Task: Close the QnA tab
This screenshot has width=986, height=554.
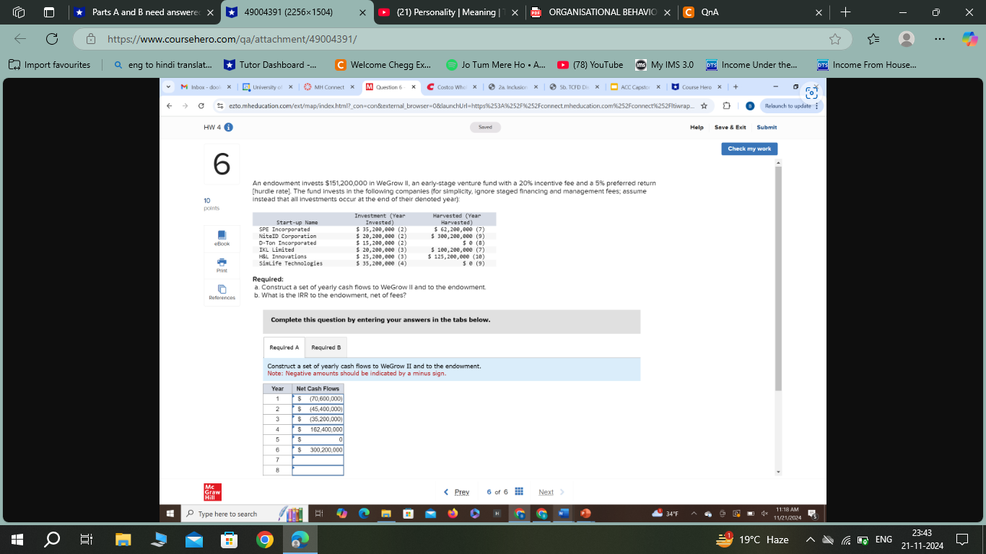Action: coord(819,12)
